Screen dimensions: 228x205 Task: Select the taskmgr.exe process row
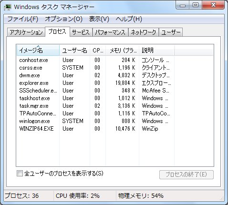115,106
